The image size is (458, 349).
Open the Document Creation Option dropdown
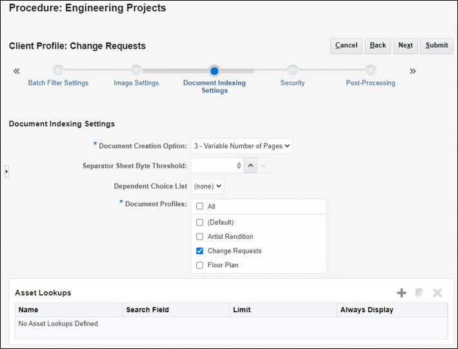242,146
